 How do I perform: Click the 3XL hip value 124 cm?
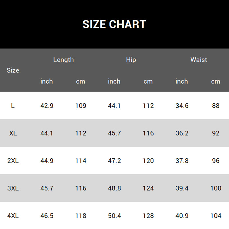click(x=148, y=188)
